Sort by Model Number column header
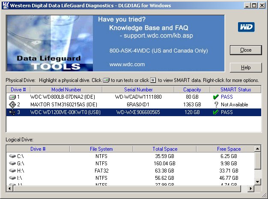The height and width of the screenshot is (199, 268). [66, 90]
